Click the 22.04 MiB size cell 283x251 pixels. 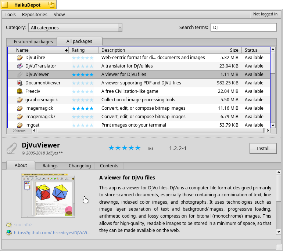228,91
